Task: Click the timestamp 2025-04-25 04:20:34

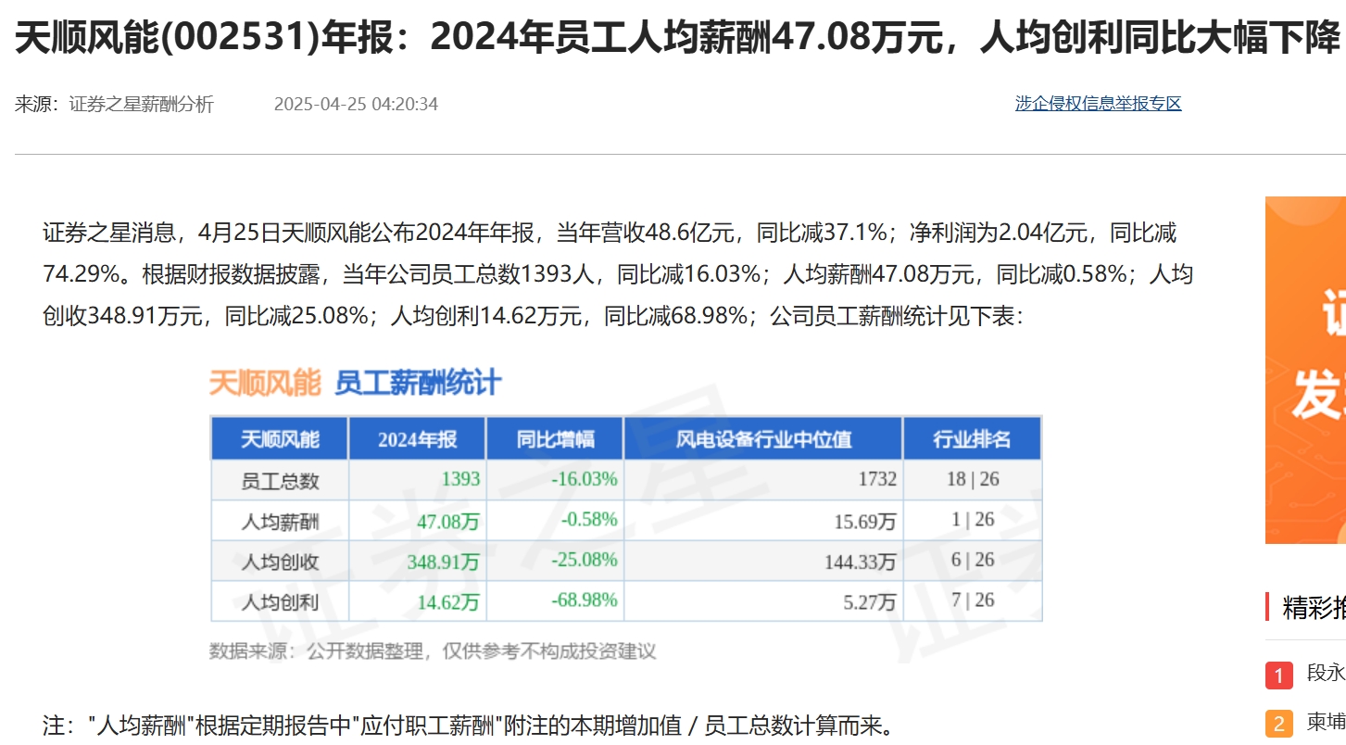Action: [356, 104]
